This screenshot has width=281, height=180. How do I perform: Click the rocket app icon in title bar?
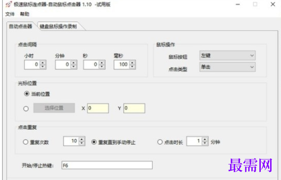[x=8, y=4]
